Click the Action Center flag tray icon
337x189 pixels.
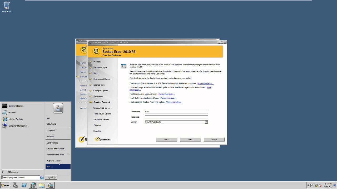tap(312, 185)
